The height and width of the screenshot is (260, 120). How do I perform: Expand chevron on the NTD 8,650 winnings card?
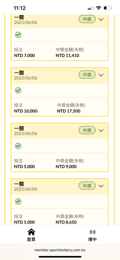pyautogui.click(x=101, y=186)
